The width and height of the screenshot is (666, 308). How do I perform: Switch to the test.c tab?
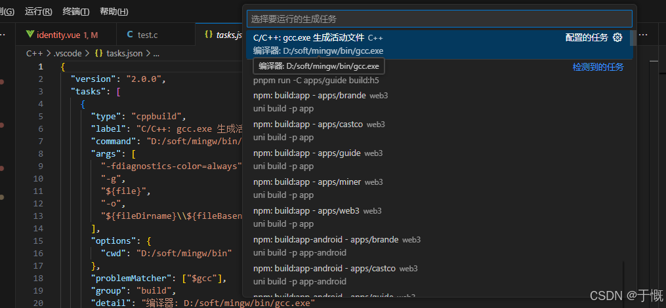click(x=147, y=35)
